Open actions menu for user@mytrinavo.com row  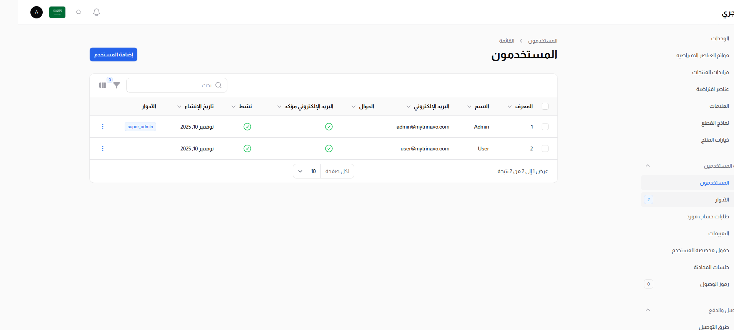[x=103, y=148]
